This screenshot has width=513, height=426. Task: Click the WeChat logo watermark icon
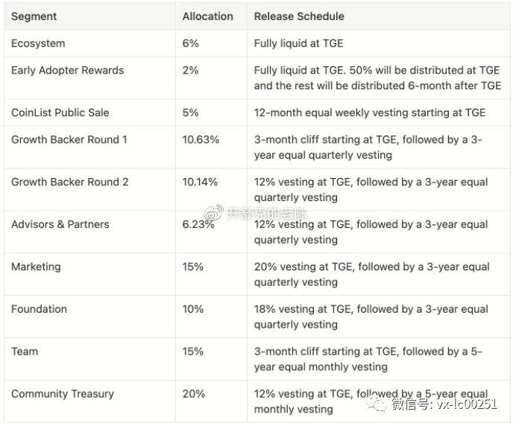pyautogui.click(x=377, y=404)
